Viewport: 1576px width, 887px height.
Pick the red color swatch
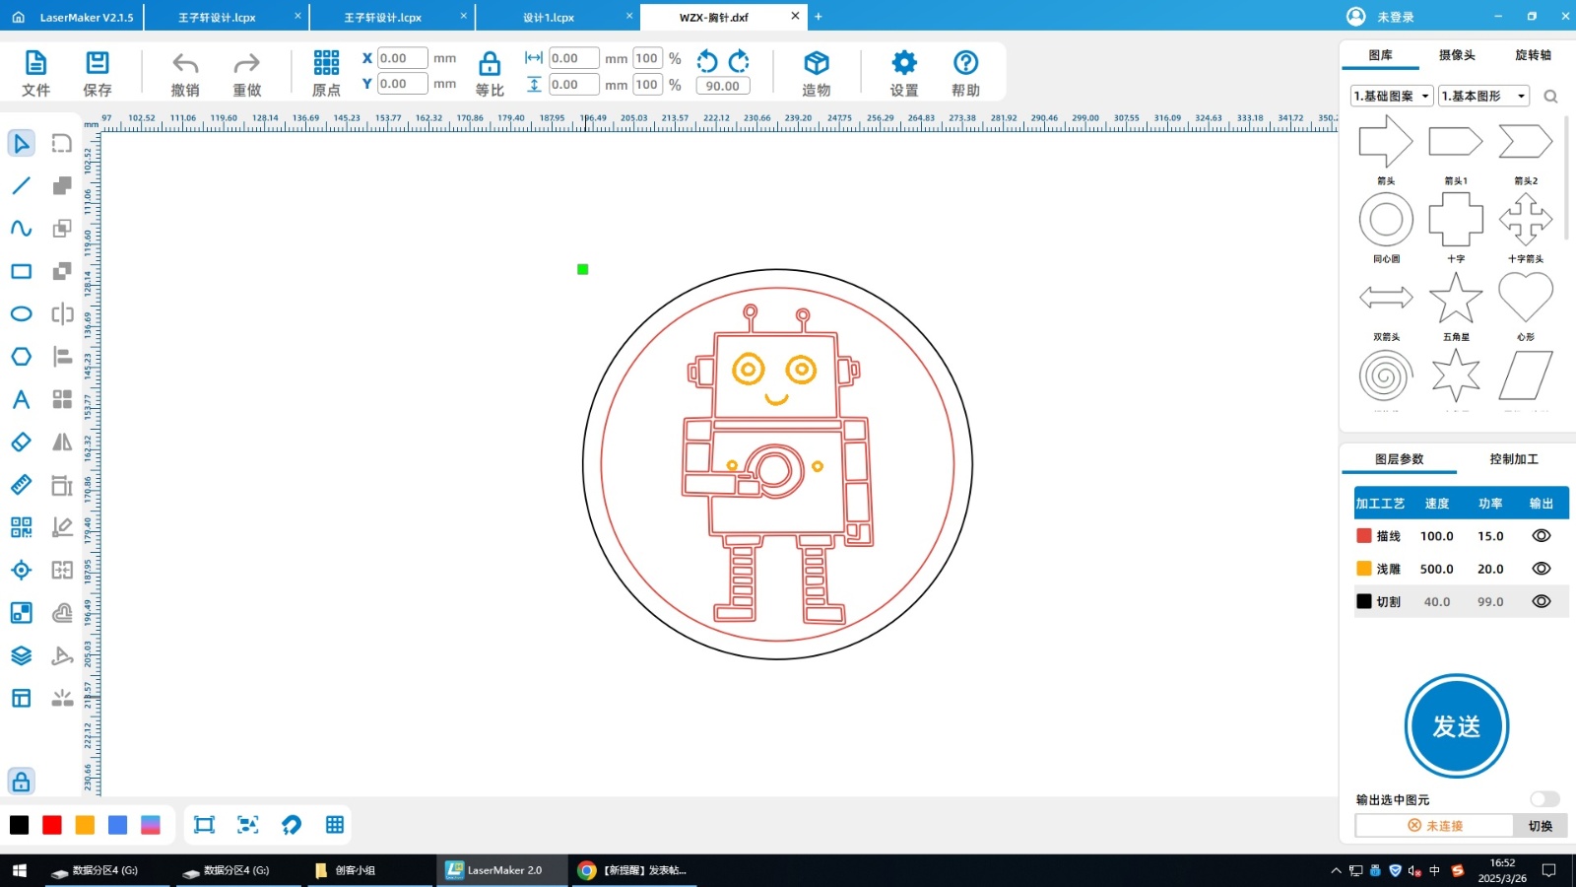tap(52, 825)
